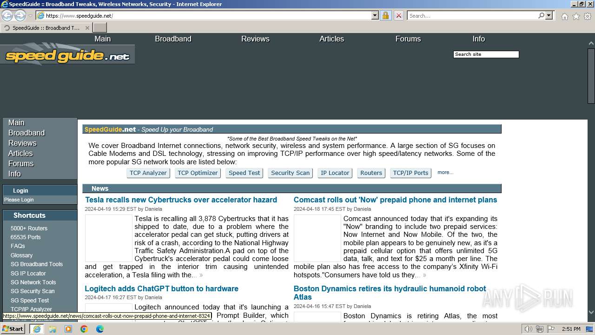Launch Edge from the taskbar
The image size is (595, 335).
point(100,329)
